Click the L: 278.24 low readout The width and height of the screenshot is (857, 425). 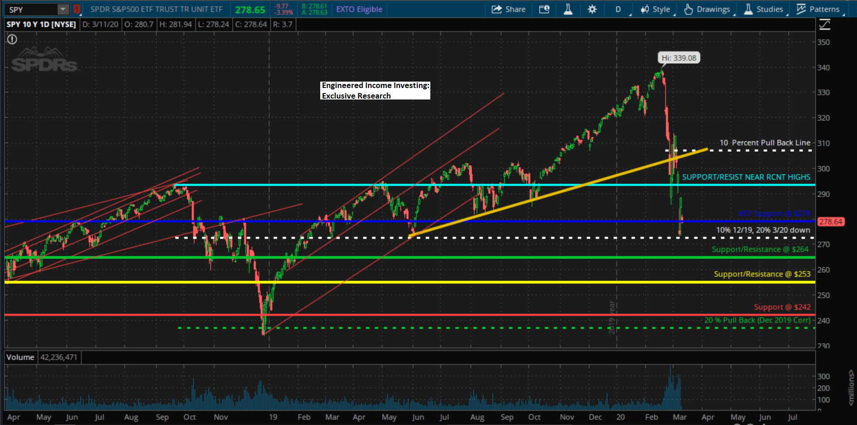pyautogui.click(x=213, y=24)
